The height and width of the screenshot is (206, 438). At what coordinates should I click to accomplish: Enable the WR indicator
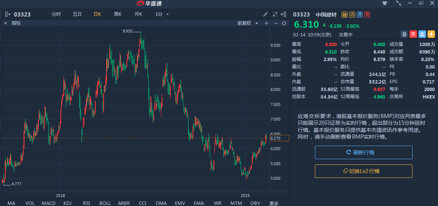click(217, 203)
